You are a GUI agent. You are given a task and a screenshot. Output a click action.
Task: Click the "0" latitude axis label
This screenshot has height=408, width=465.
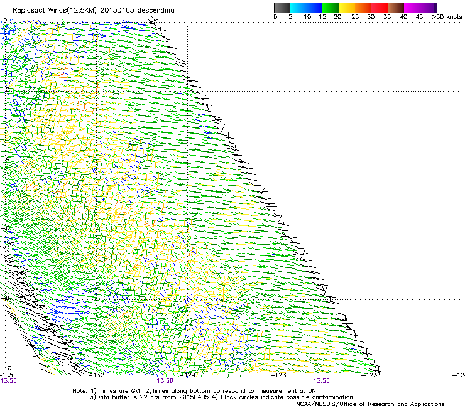click(x=5, y=21)
